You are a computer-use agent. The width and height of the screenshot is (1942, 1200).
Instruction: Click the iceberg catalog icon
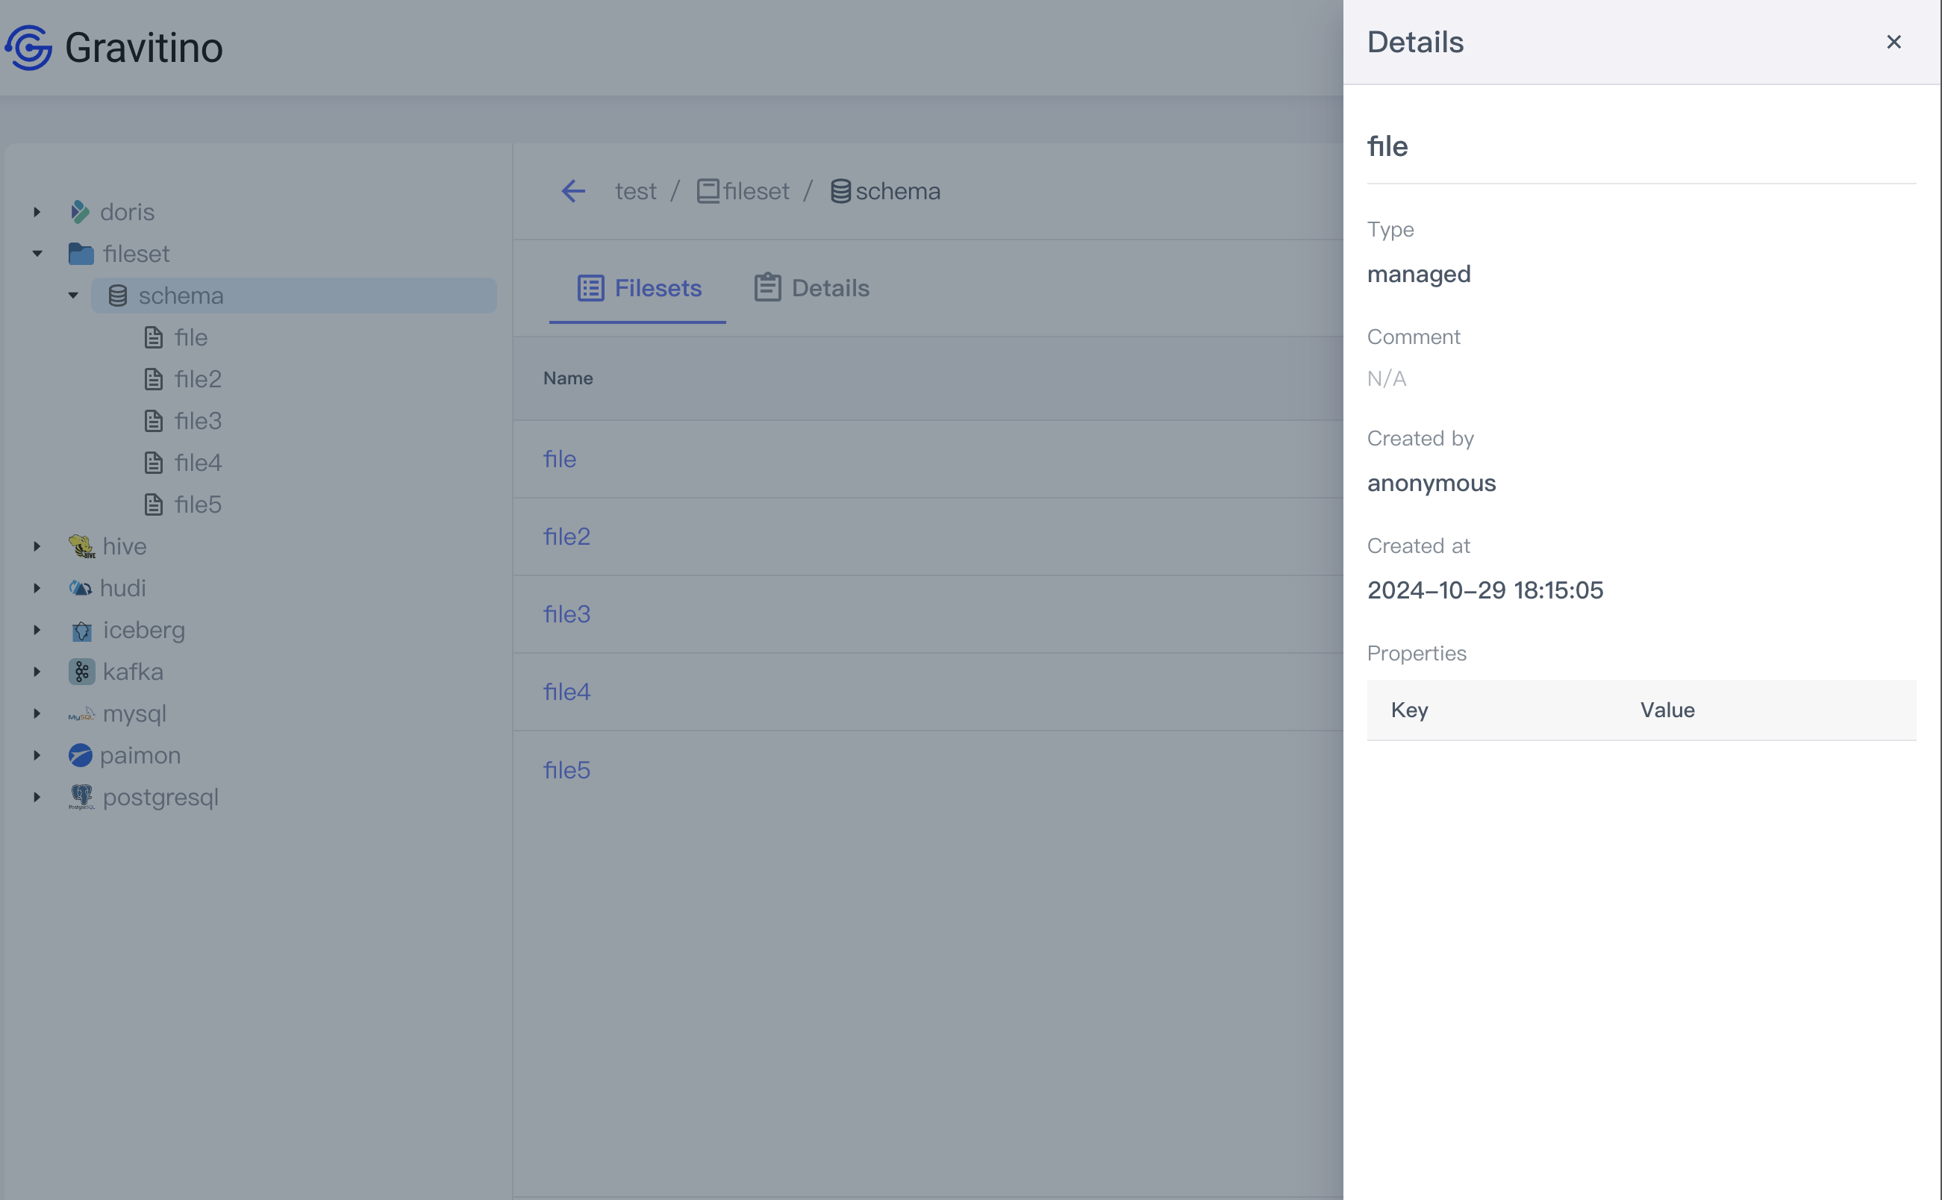[81, 630]
